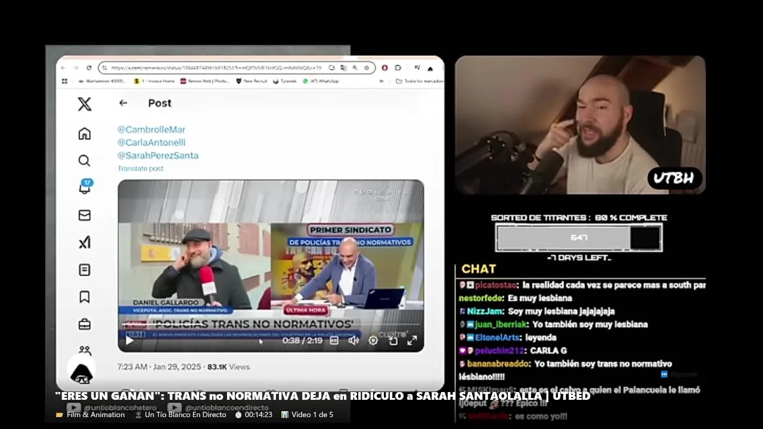The image size is (763, 429).
Task: Click chat username juan_iberriak
Action: click(x=501, y=325)
